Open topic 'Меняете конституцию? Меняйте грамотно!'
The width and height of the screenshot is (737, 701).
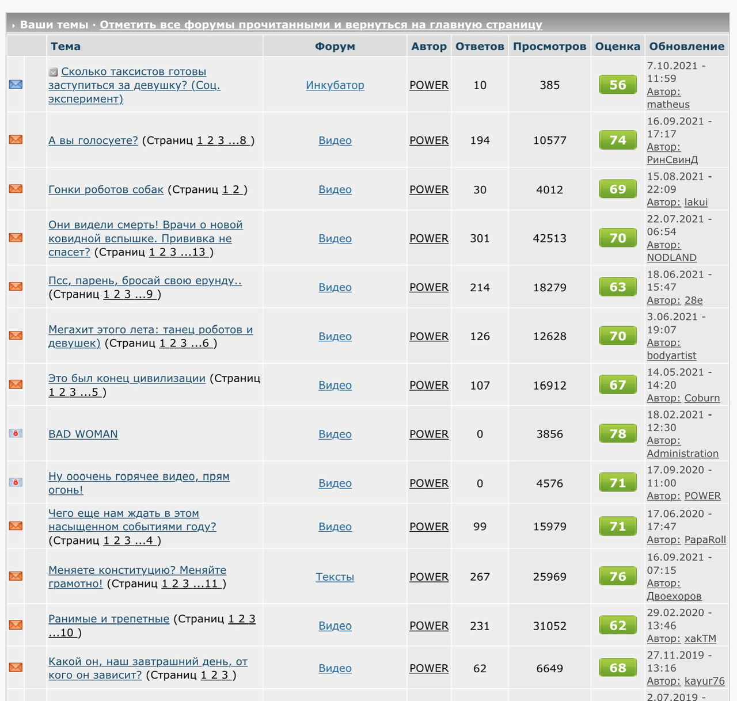point(137,577)
